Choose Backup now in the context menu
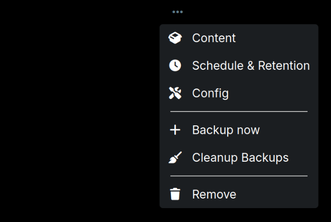Image resolution: width=331 pixels, height=222 pixels. click(x=239, y=130)
